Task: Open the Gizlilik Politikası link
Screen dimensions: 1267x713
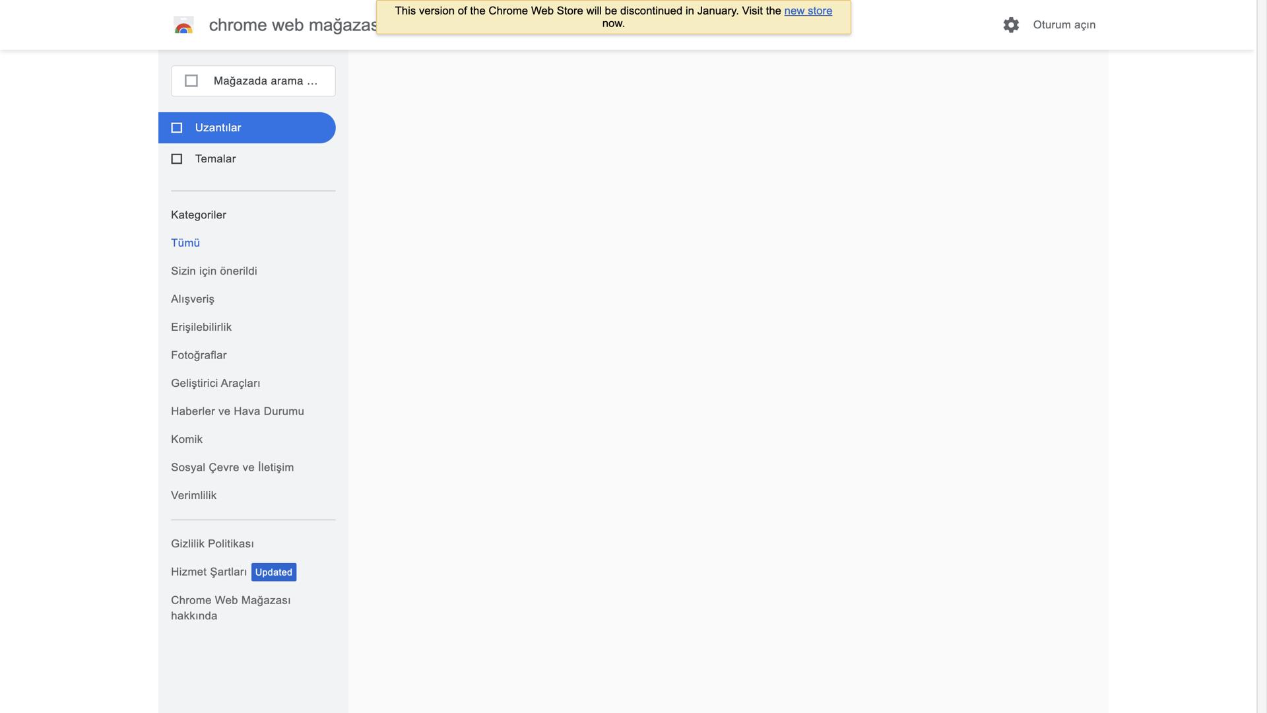Action: pyautogui.click(x=212, y=544)
